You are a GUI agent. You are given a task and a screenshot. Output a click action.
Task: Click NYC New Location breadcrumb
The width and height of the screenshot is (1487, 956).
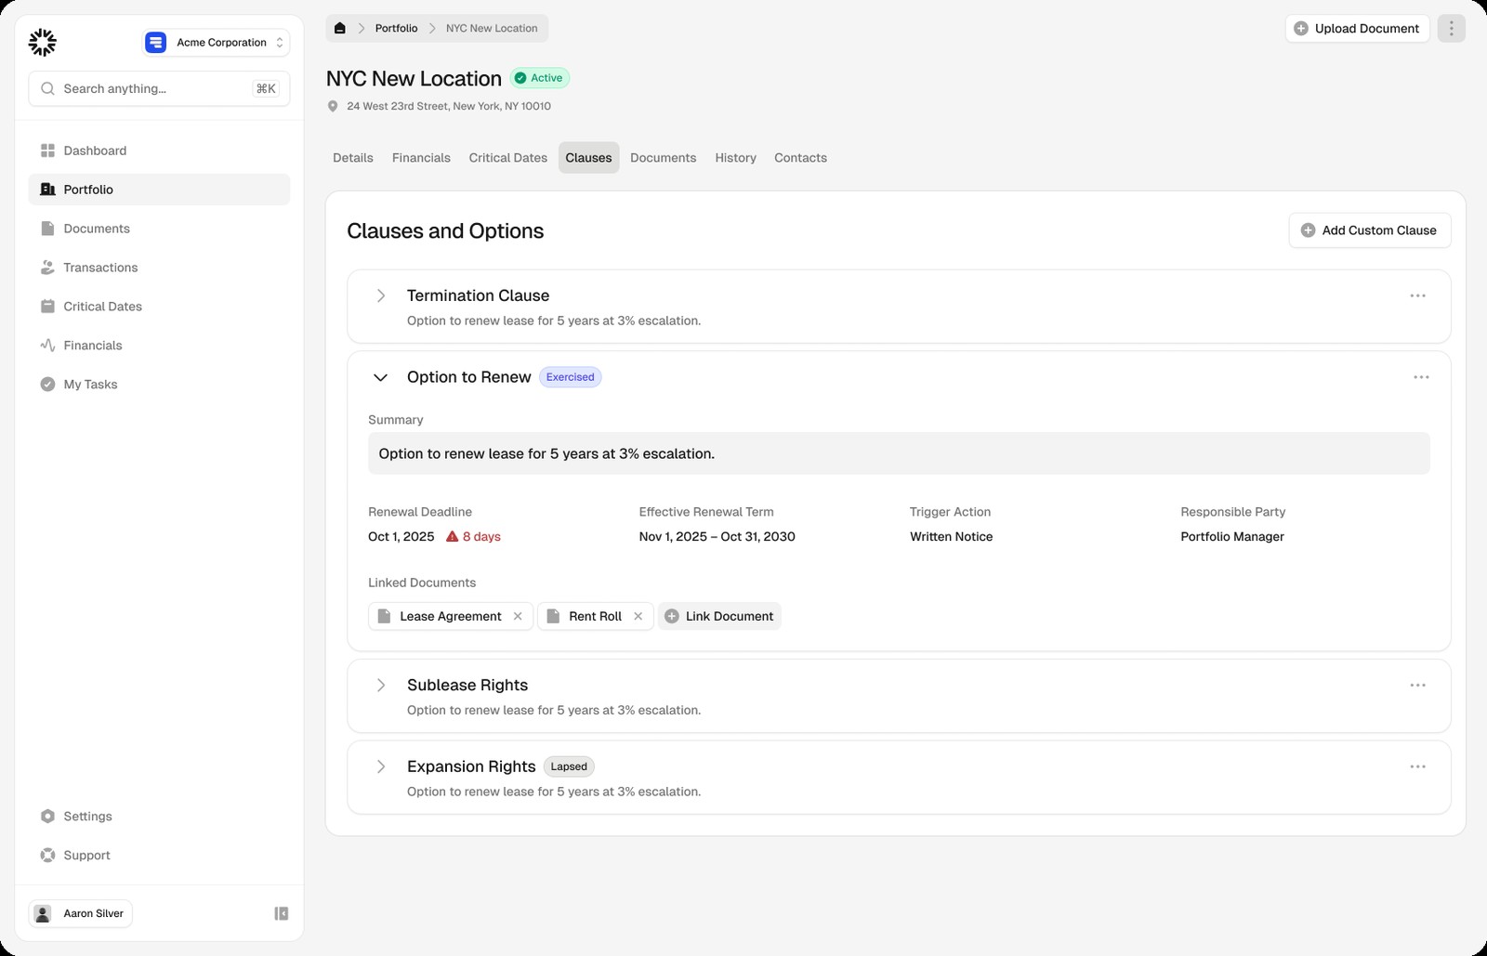pyautogui.click(x=492, y=29)
